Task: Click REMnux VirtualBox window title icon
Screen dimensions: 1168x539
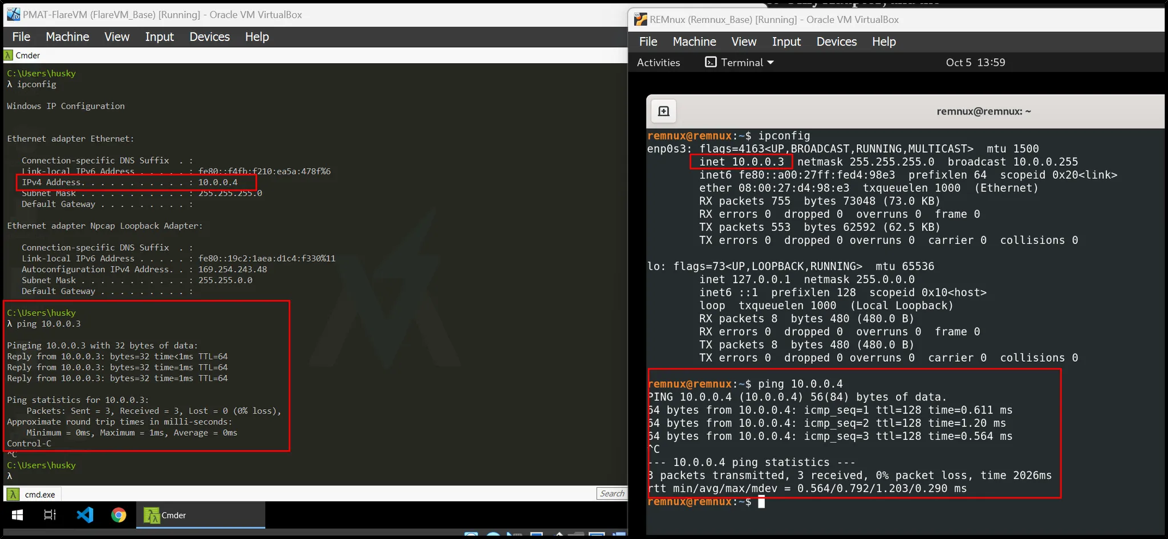Action: (641, 19)
